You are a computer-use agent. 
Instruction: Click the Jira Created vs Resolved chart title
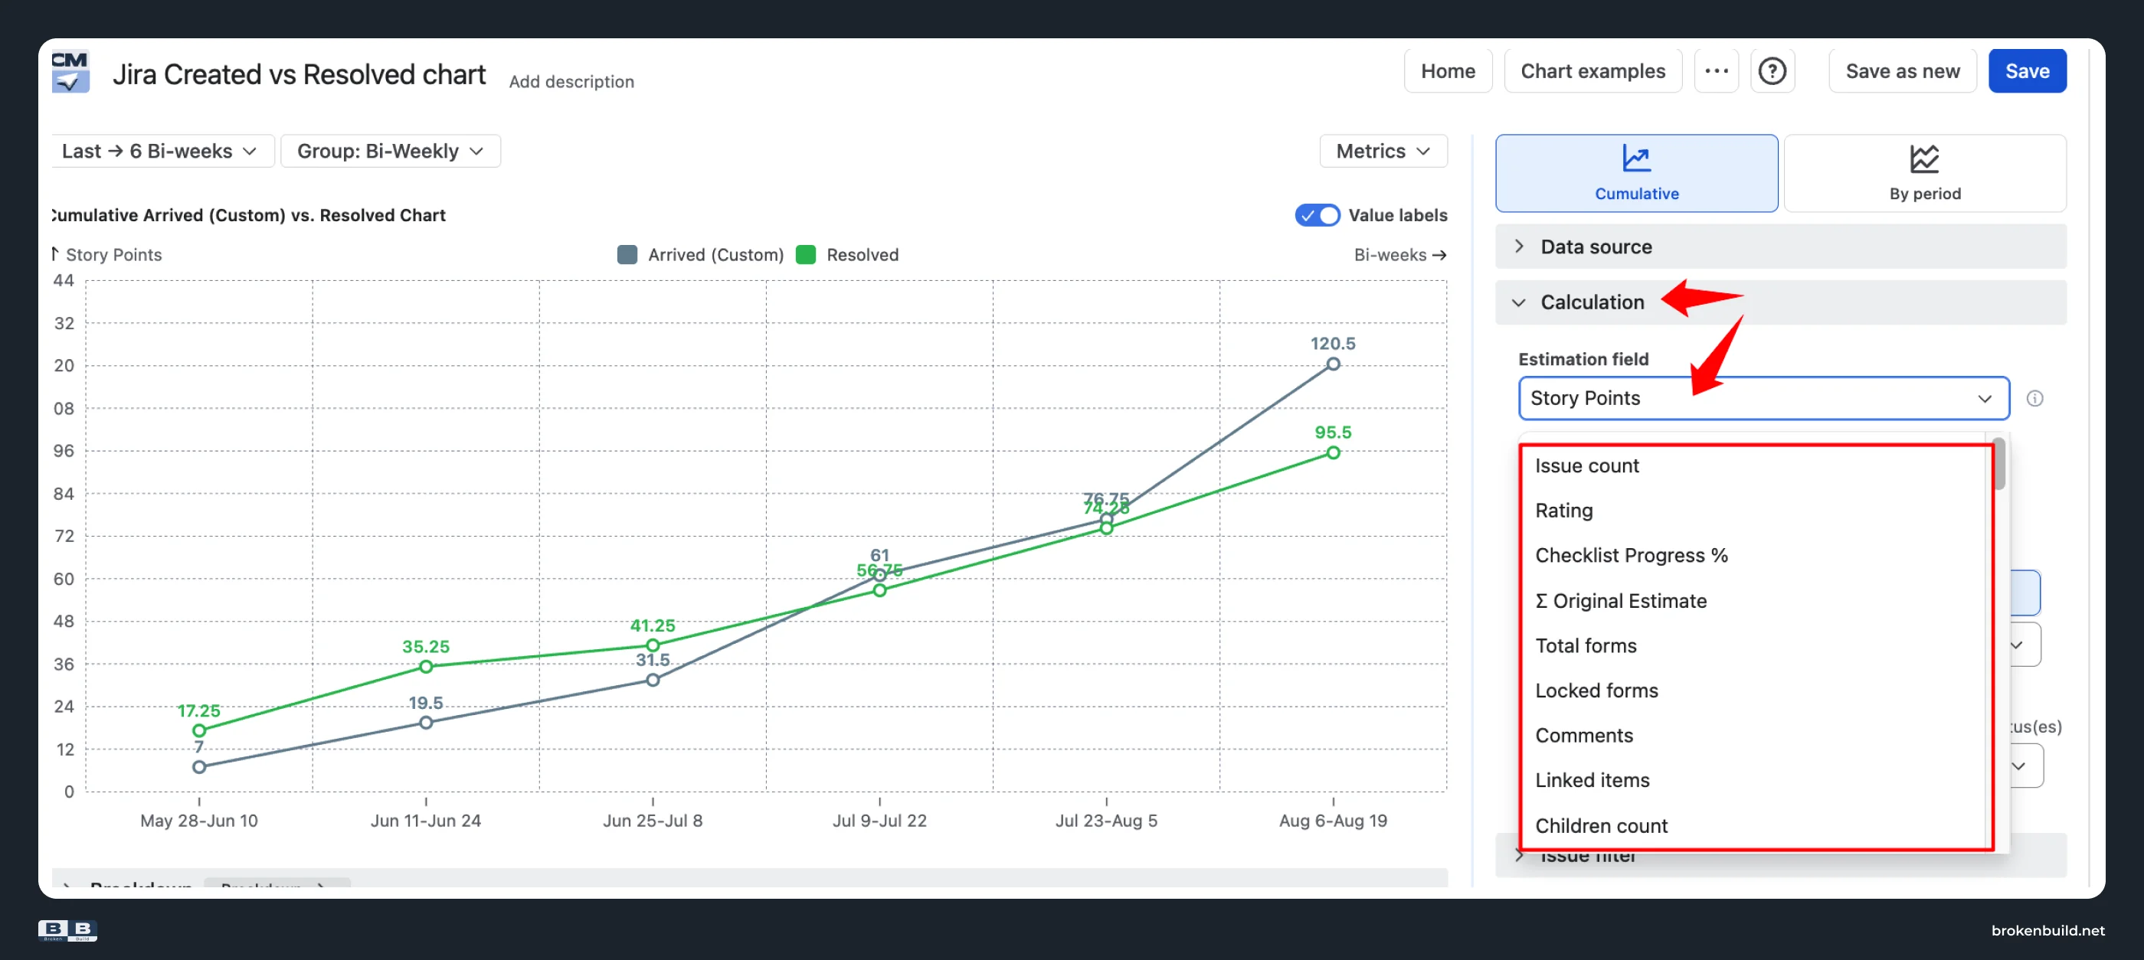299,74
